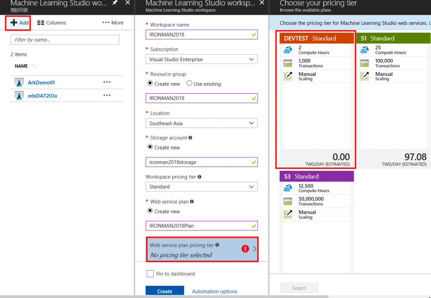Viewport: 431px width, 298px height.
Task: Click the S3 '50,000,000 Transactions' text
Action: pyautogui.click(x=311, y=201)
